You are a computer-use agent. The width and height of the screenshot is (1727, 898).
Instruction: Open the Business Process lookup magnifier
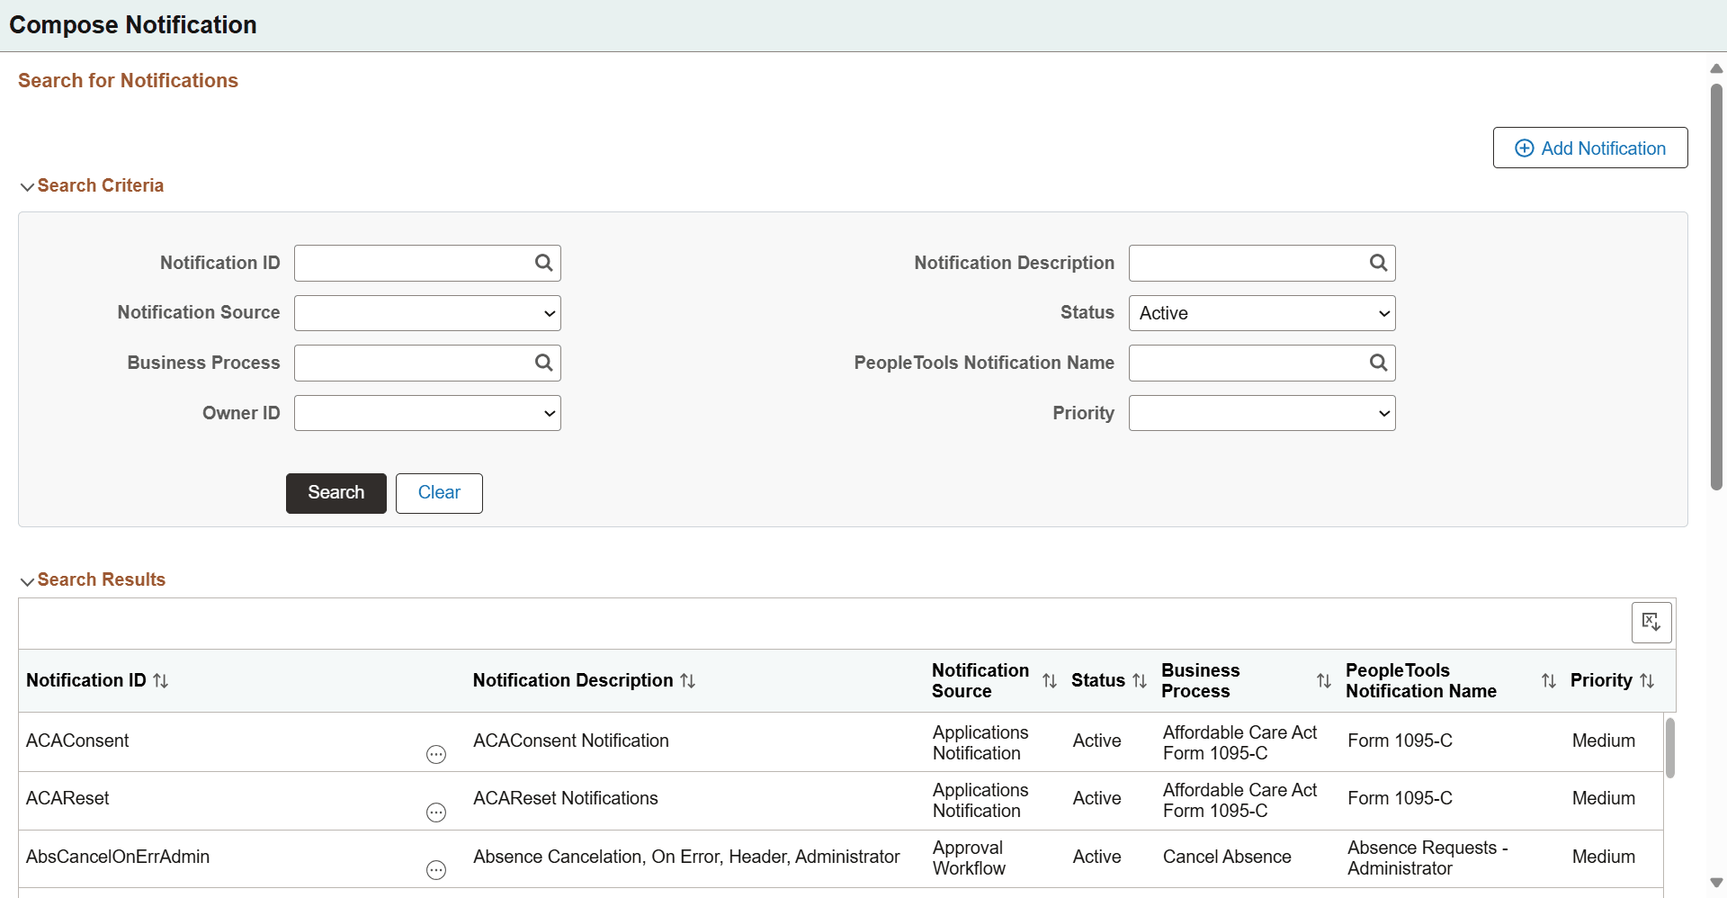[x=543, y=363]
